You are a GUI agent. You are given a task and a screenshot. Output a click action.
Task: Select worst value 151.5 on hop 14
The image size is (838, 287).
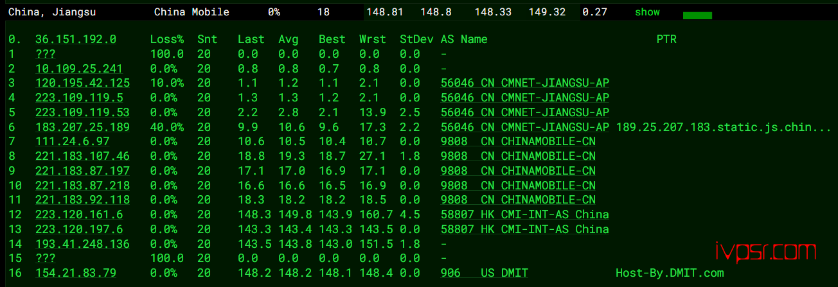pyautogui.click(x=376, y=245)
